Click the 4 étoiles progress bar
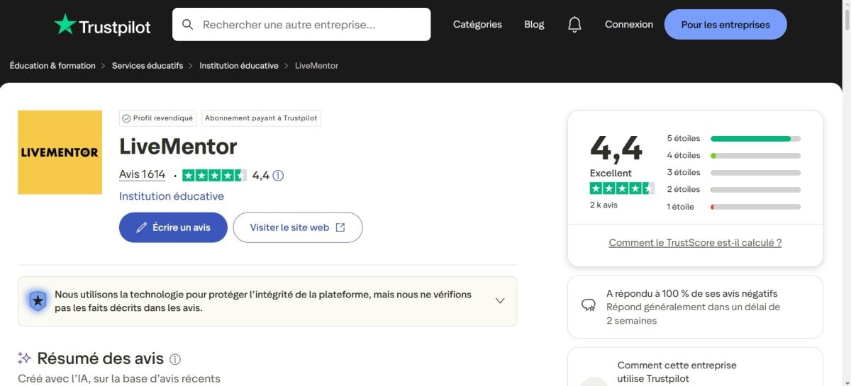 point(755,156)
